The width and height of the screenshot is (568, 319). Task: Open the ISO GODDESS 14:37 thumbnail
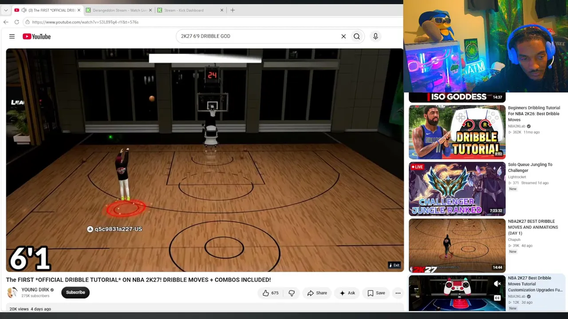pyautogui.click(x=457, y=97)
